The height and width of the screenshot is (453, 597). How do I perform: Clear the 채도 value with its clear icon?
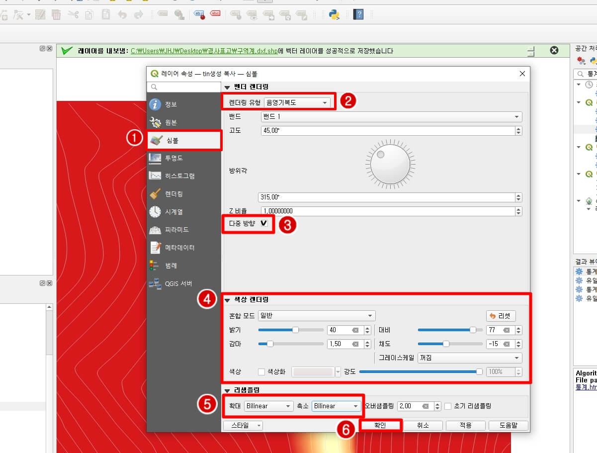pos(506,344)
